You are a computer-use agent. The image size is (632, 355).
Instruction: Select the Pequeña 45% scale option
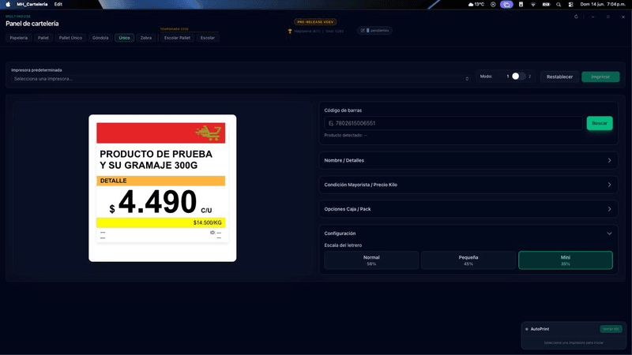468,260
